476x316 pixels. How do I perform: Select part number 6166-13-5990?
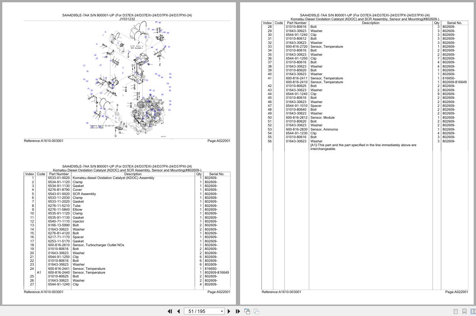pyautogui.click(x=59, y=225)
